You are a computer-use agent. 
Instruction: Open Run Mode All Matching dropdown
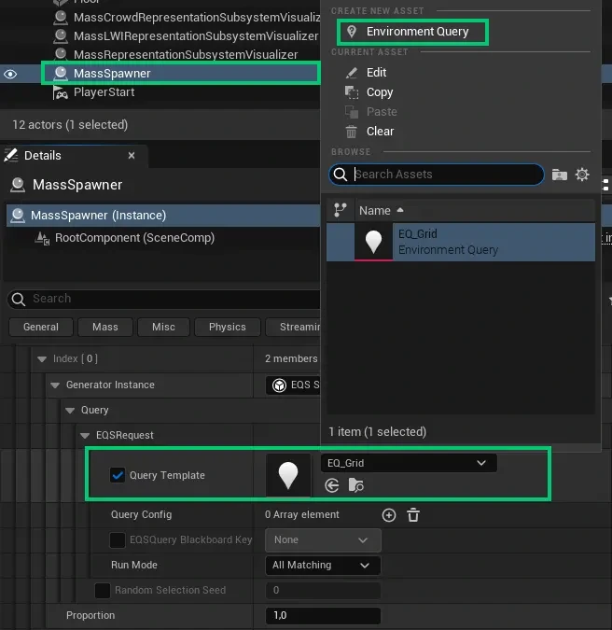point(323,566)
